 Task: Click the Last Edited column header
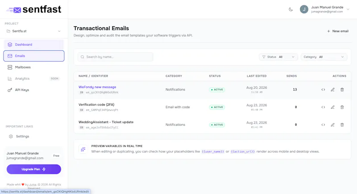257,76
